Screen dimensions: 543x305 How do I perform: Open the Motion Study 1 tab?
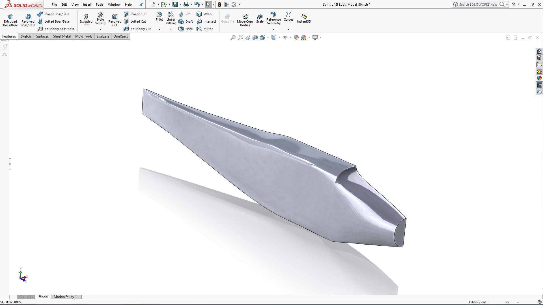(x=65, y=297)
